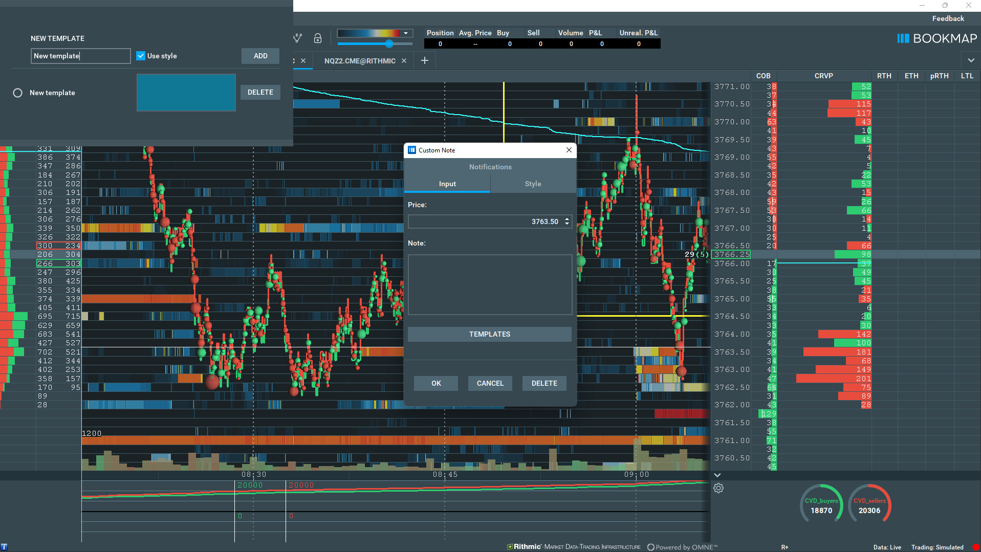Screen dimensions: 981x552
Task: Toggle the Use style checkbox
Action: pyautogui.click(x=141, y=56)
